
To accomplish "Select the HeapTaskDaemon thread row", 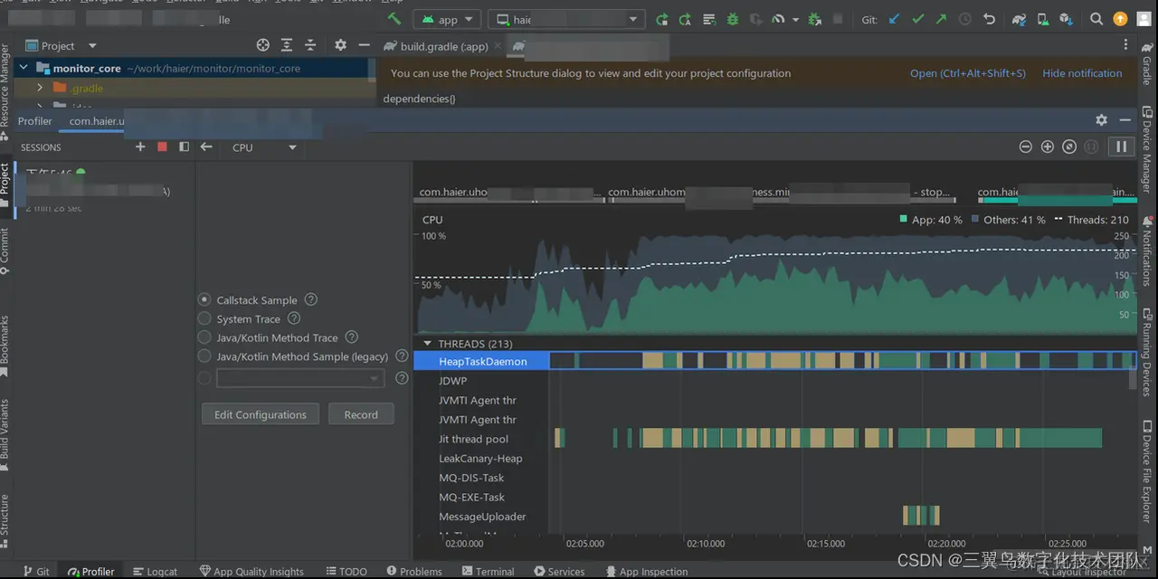I will pyautogui.click(x=774, y=361).
